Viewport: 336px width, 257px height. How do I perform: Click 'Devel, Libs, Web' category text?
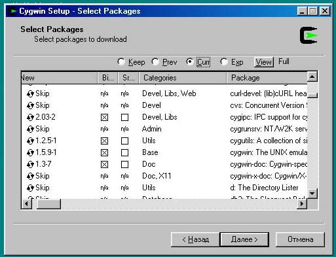(169, 94)
